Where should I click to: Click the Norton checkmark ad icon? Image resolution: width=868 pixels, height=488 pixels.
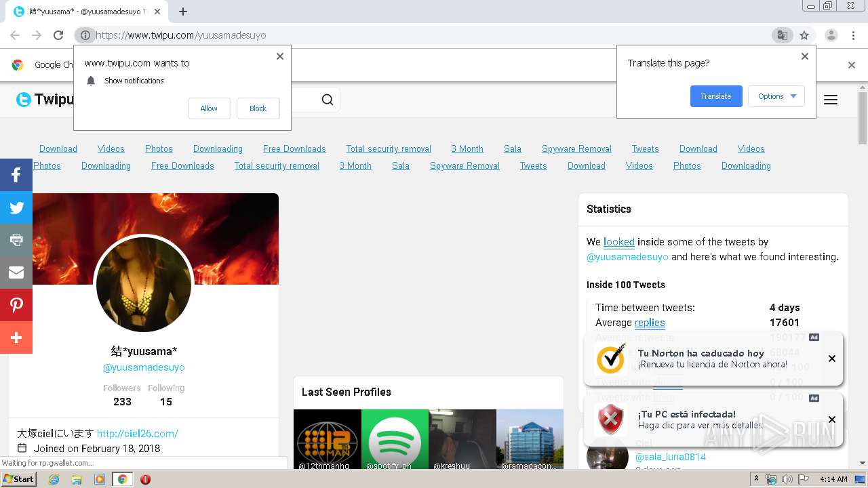pyautogui.click(x=611, y=359)
